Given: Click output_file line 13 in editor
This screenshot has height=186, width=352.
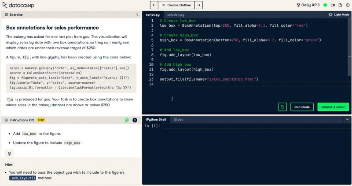Looking at the screenshot, I should point(209,79).
